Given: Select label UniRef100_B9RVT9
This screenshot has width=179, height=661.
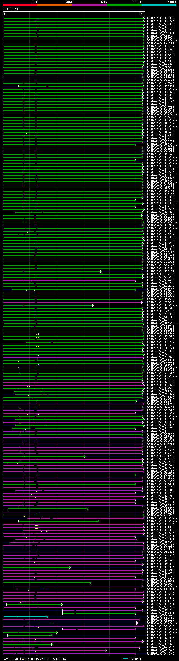Looking at the screenshot, I should (161, 70).
